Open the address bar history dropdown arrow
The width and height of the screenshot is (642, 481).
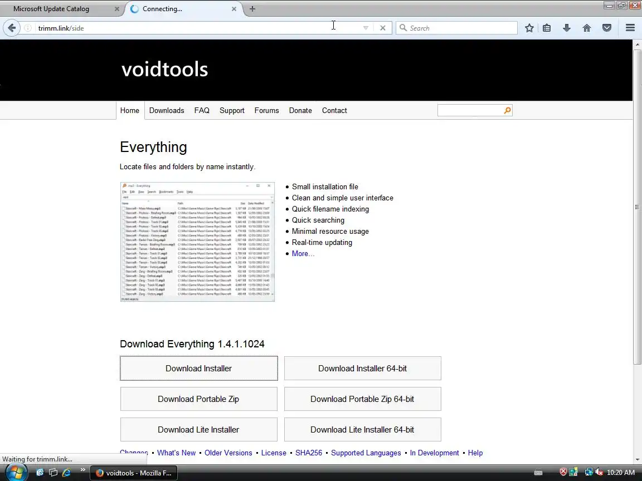click(366, 28)
